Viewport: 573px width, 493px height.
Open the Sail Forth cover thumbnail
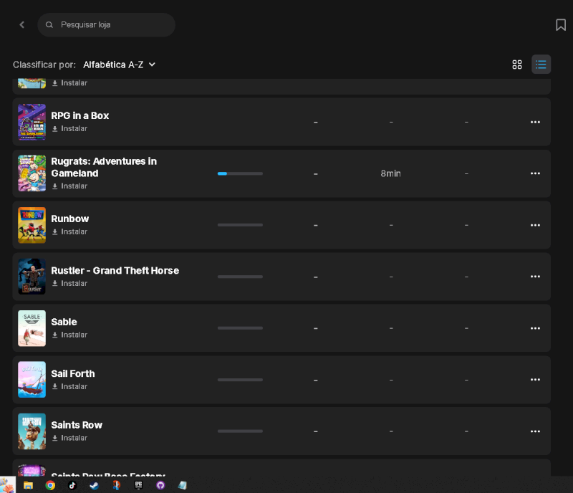[x=32, y=380]
